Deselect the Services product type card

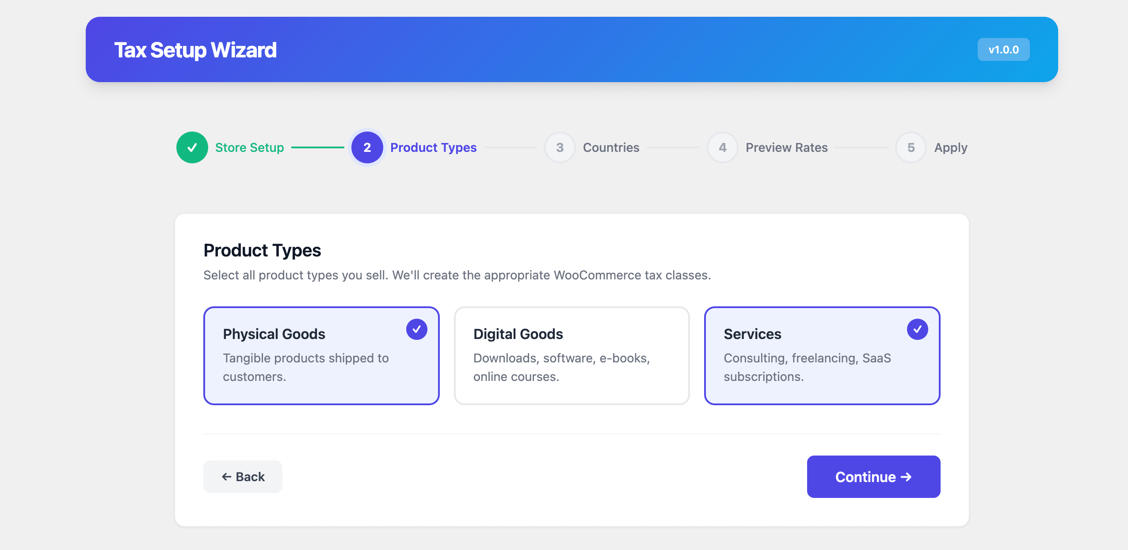click(x=822, y=356)
